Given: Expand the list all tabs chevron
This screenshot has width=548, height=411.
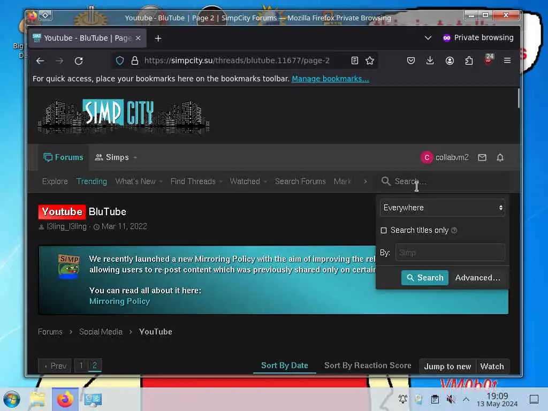Looking at the screenshot, I should click(x=428, y=38).
